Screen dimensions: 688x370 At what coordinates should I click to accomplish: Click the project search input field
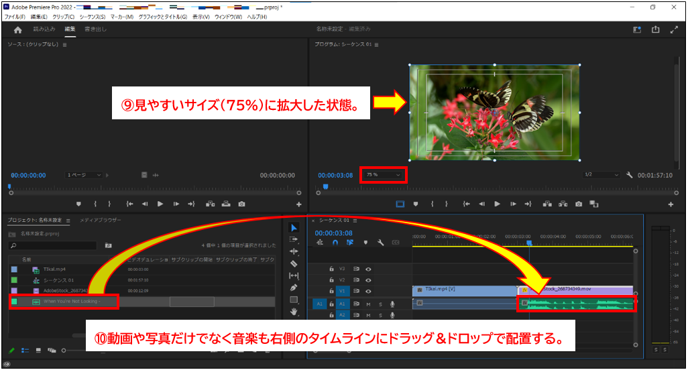(x=53, y=245)
